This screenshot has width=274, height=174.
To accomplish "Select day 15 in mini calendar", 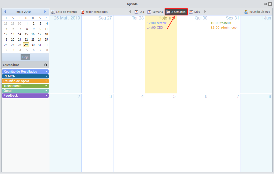I will 26,34.
